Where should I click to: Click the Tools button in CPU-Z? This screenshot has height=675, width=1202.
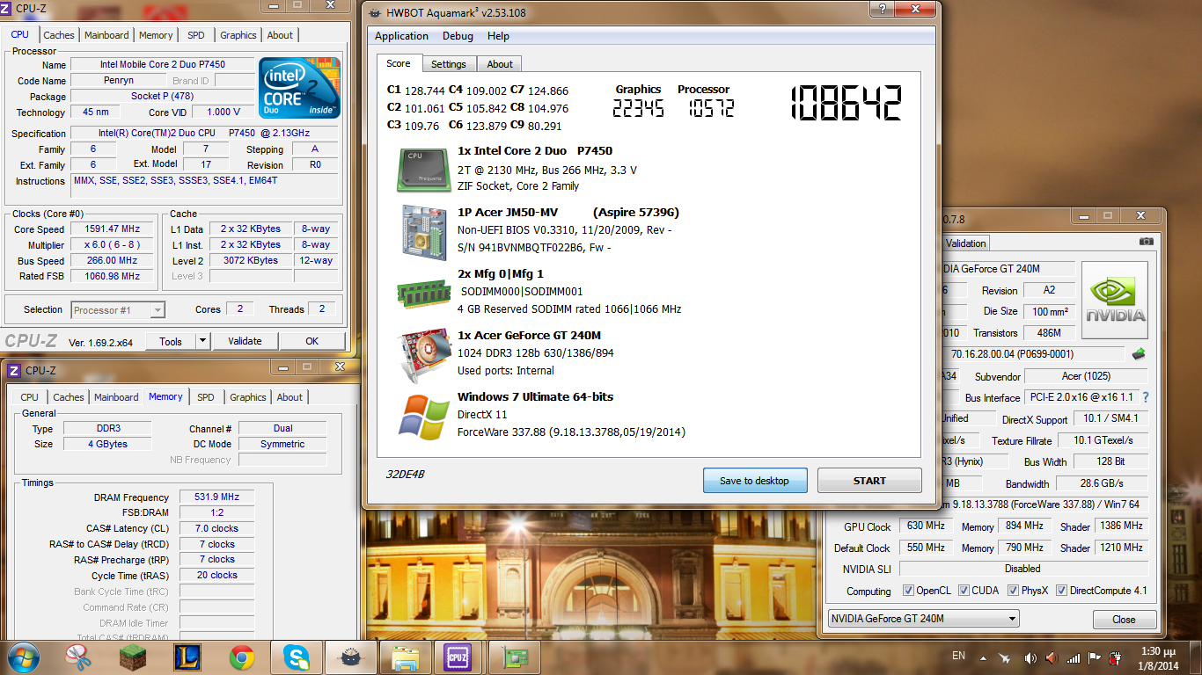pyautogui.click(x=171, y=341)
